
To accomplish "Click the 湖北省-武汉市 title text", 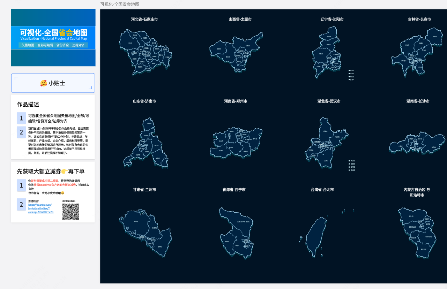I will (x=329, y=101).
